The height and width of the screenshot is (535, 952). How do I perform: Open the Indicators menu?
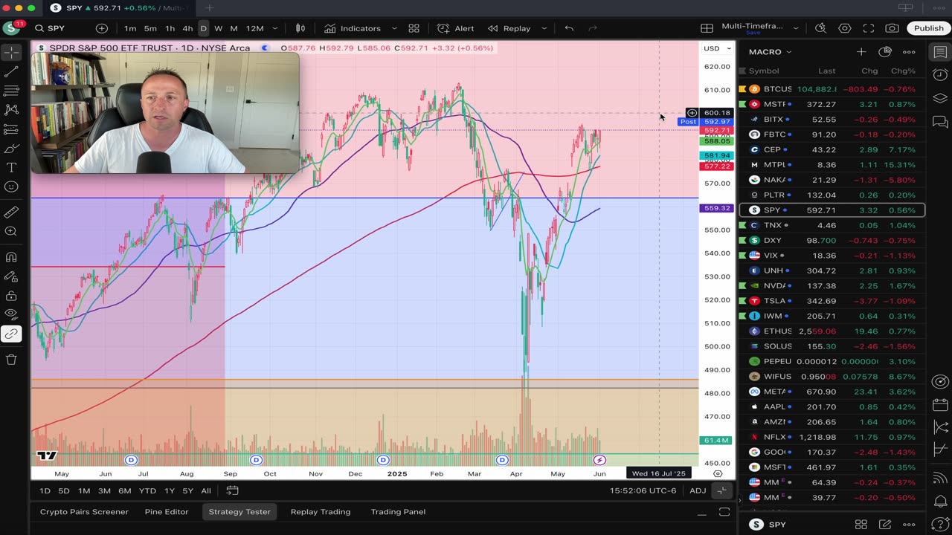[x=353, y=28]
